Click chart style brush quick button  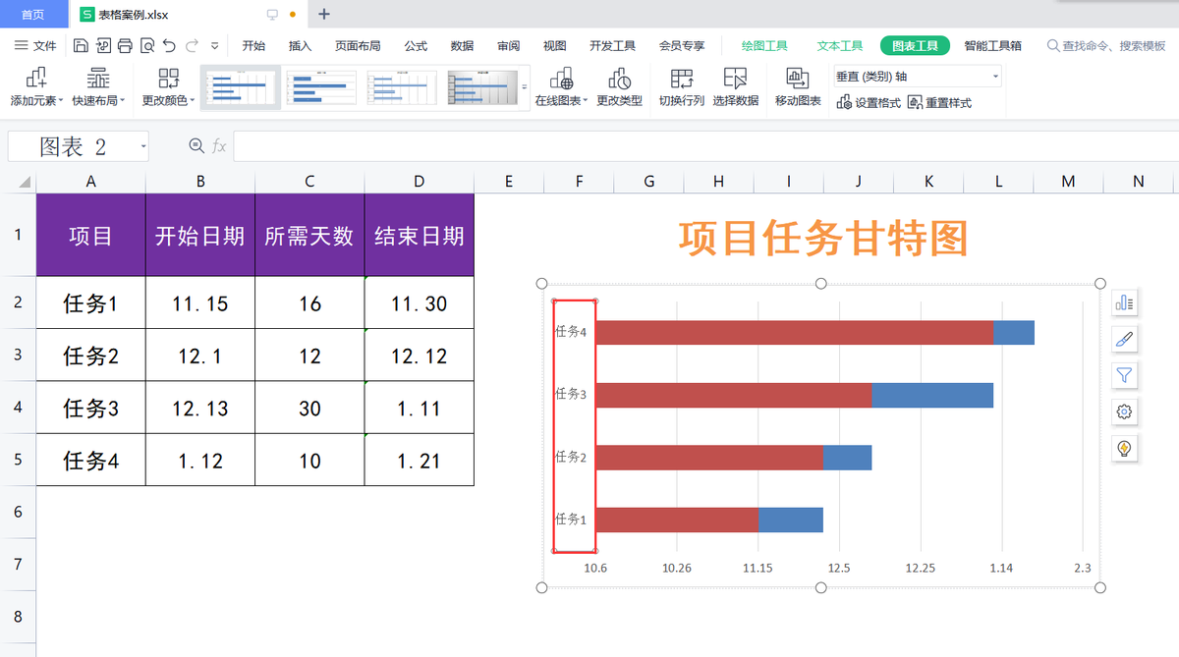click(1125, 339)
